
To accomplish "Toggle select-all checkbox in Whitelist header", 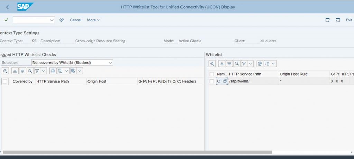I will coord(212,74).
